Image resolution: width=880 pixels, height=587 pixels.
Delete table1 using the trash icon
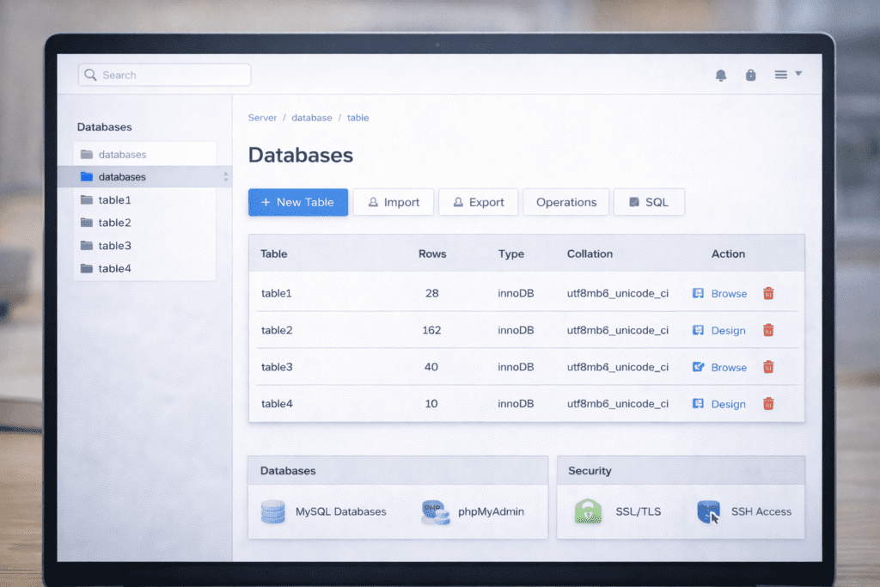point(767,293)
